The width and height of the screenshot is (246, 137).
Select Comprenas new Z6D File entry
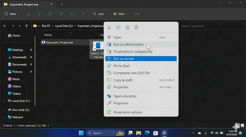141,73
